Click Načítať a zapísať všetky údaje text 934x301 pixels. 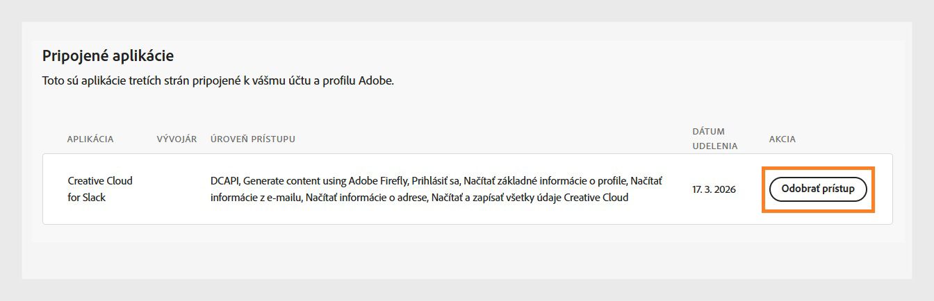tap(496, 198)
